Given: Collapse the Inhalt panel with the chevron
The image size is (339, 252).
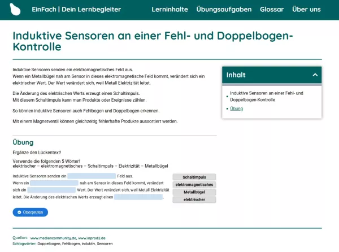Looking at the screenshot, I should 315,75.
